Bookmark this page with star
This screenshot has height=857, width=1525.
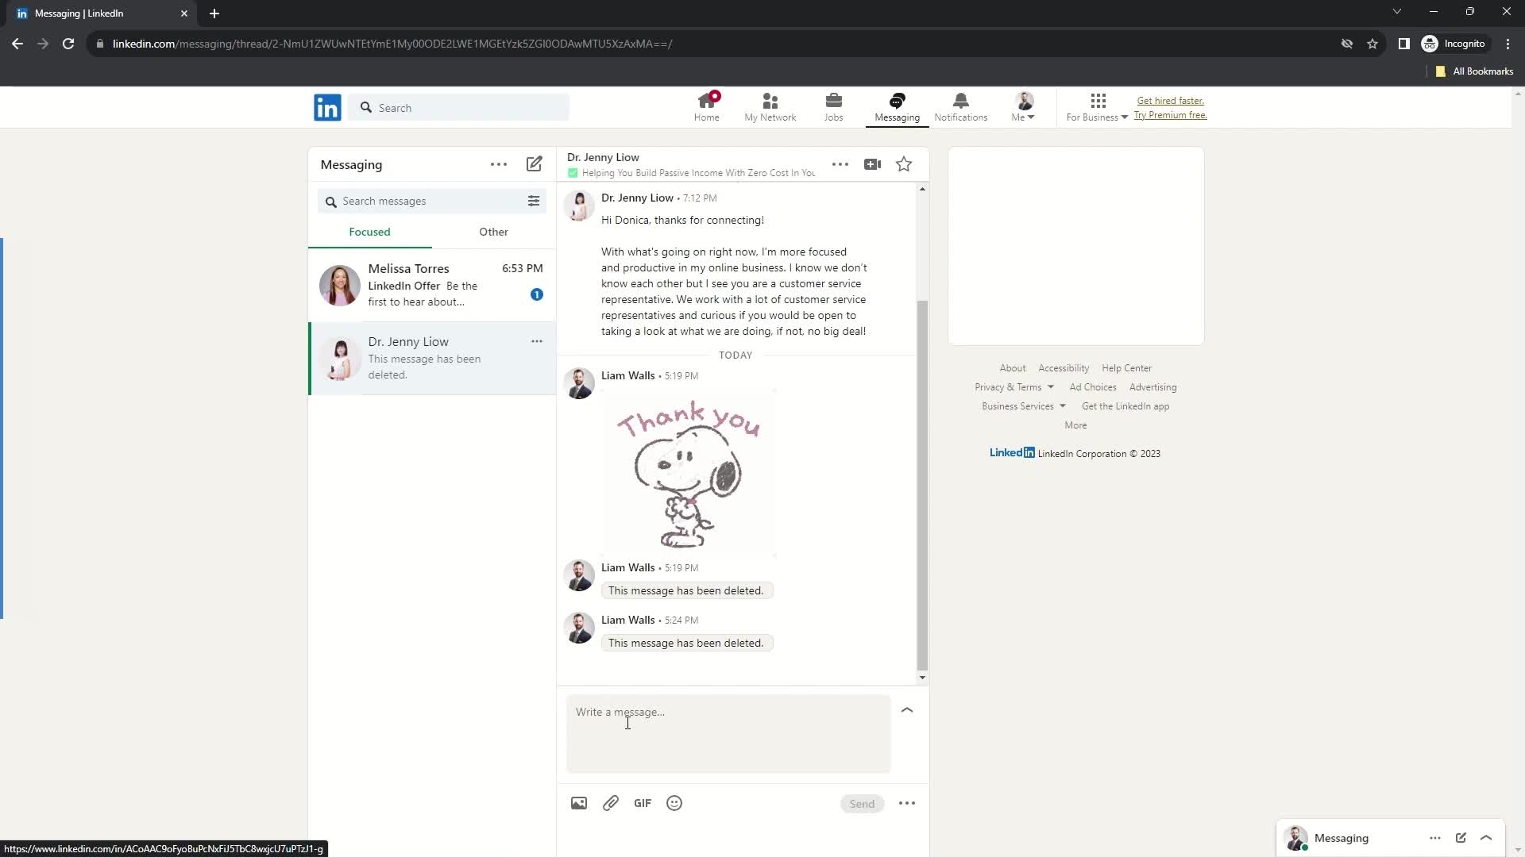(1372, 44)
